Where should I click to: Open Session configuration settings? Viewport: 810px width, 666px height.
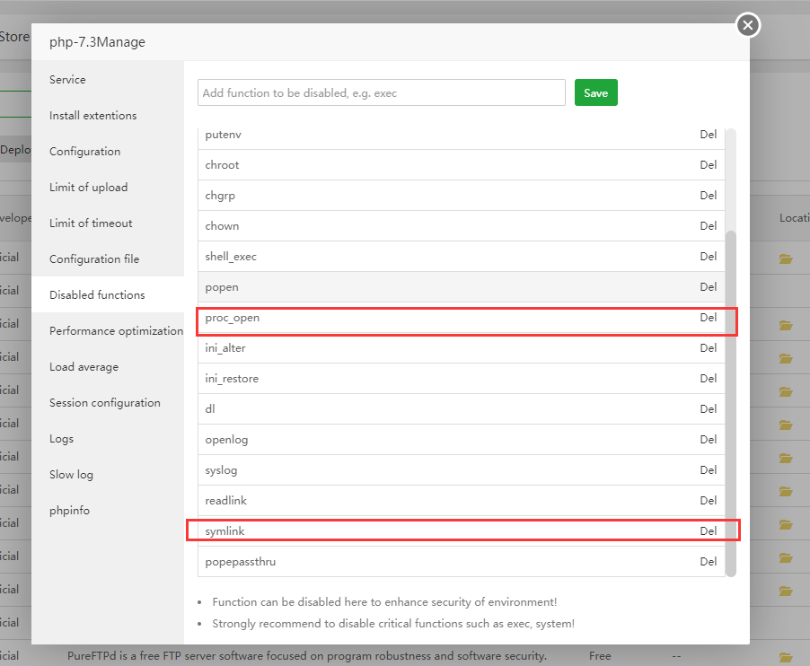coord(104,403)
